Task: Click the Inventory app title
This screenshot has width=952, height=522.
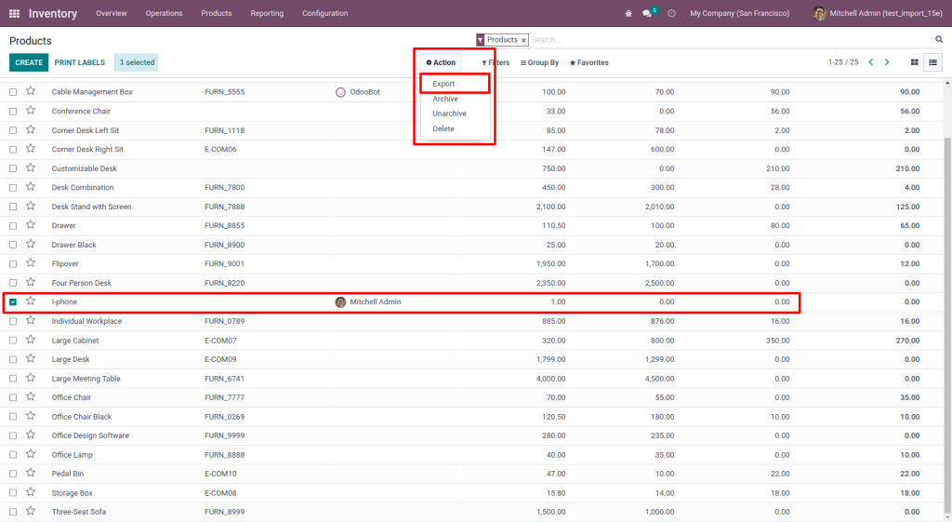Action: [53, 13]
